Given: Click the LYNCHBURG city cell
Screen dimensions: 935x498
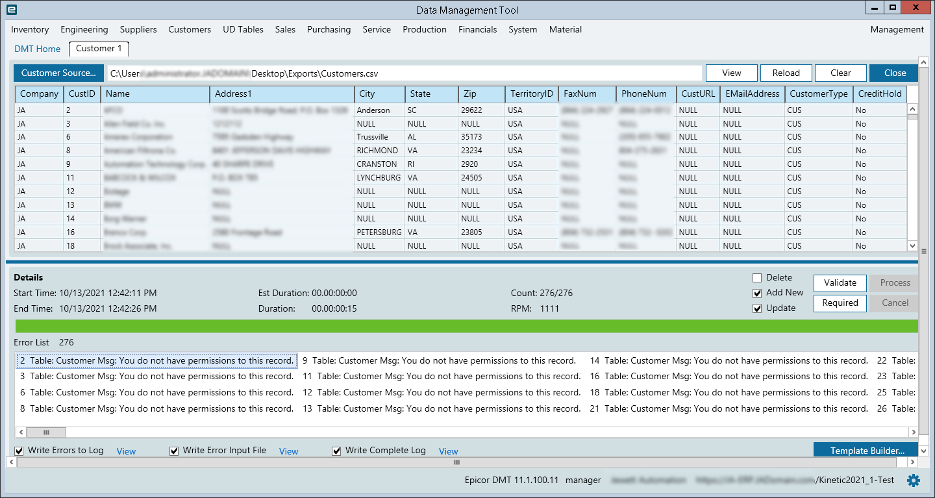Looking at the screenshot, I should (379, 178).
